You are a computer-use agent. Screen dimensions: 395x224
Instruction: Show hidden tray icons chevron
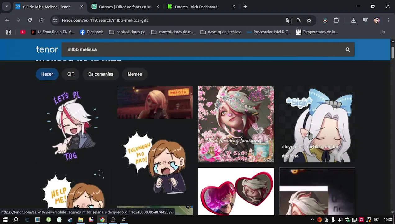click(x=312, y=220)
